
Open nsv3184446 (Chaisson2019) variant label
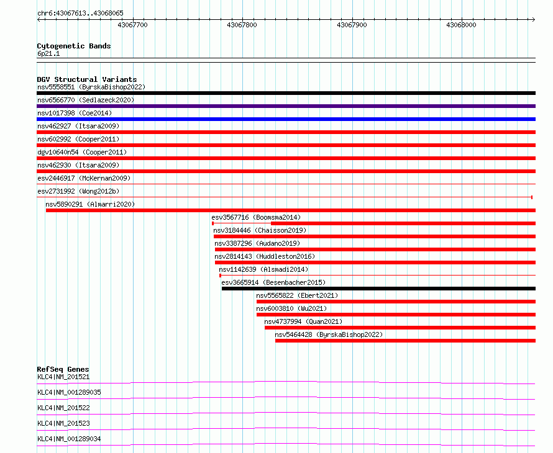click(260, 230)
